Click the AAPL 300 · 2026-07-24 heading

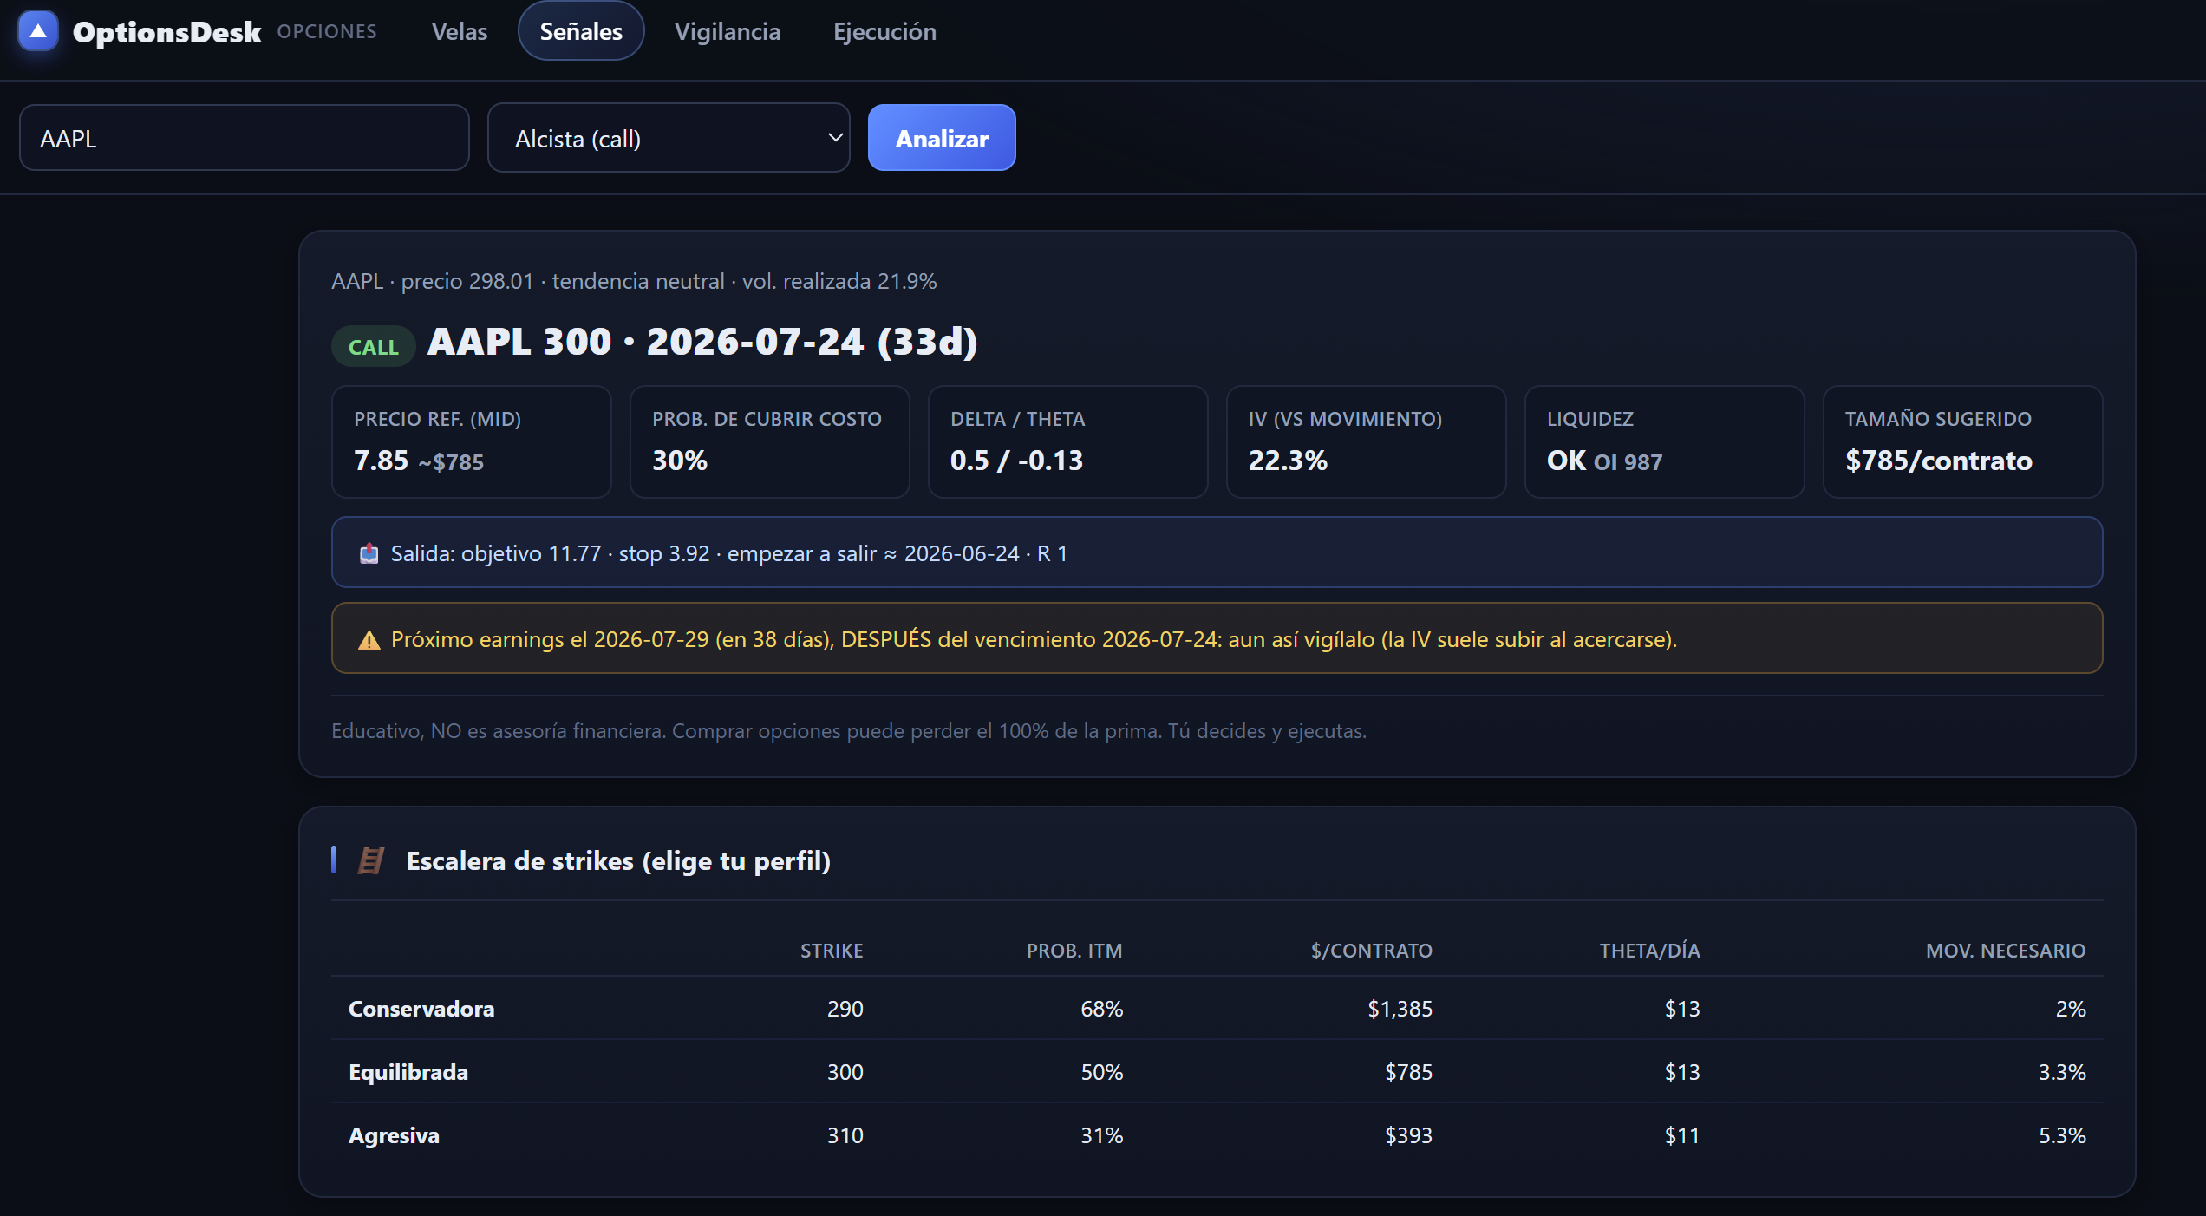point(702,342)
